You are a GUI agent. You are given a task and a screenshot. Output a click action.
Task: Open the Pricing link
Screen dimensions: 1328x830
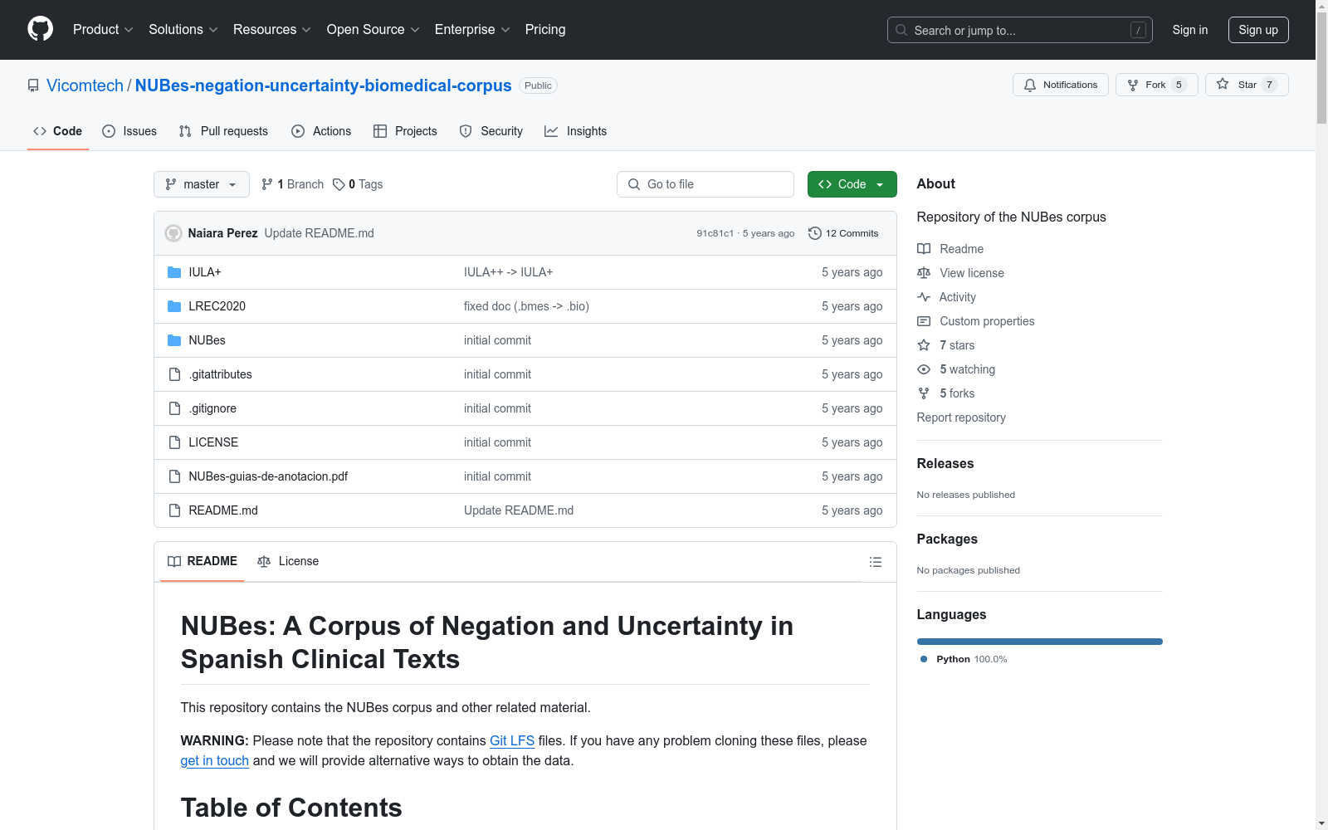(x=545, y=29)
